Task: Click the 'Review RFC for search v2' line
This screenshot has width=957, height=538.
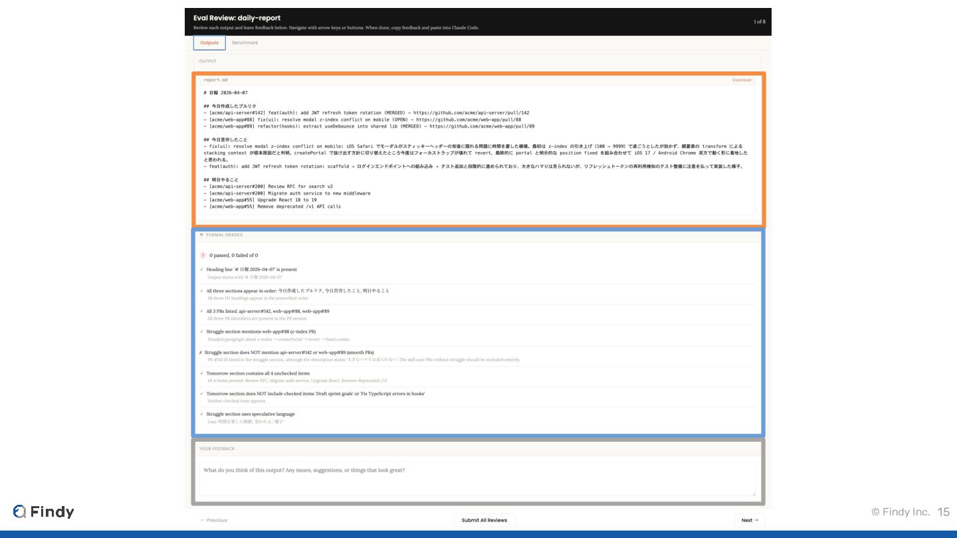Action: (268, 187)
